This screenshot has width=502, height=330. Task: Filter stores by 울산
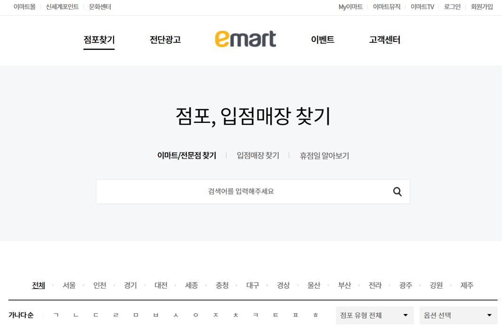tap(314, 285)
